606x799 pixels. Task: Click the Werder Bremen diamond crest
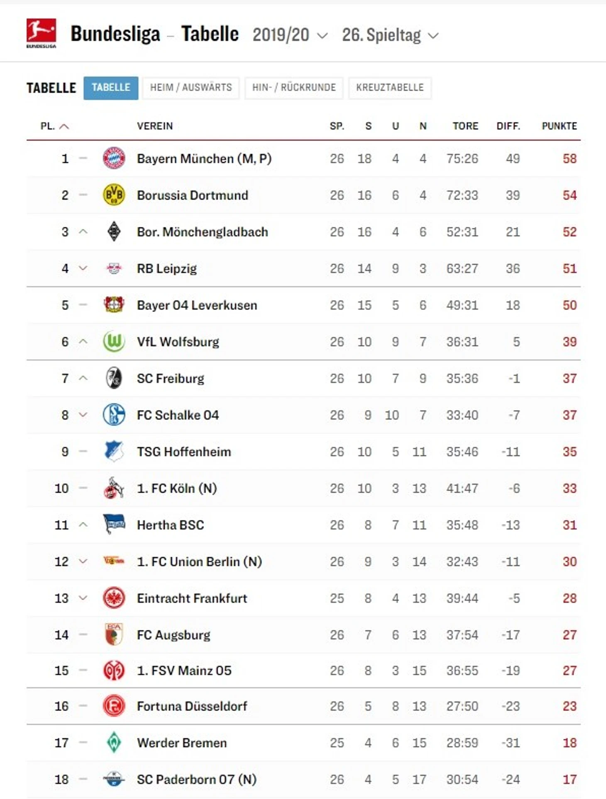tap(114, 742)
